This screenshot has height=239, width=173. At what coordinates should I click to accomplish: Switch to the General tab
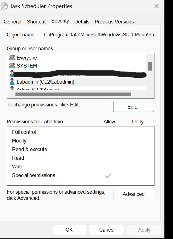tap(13, 22)
